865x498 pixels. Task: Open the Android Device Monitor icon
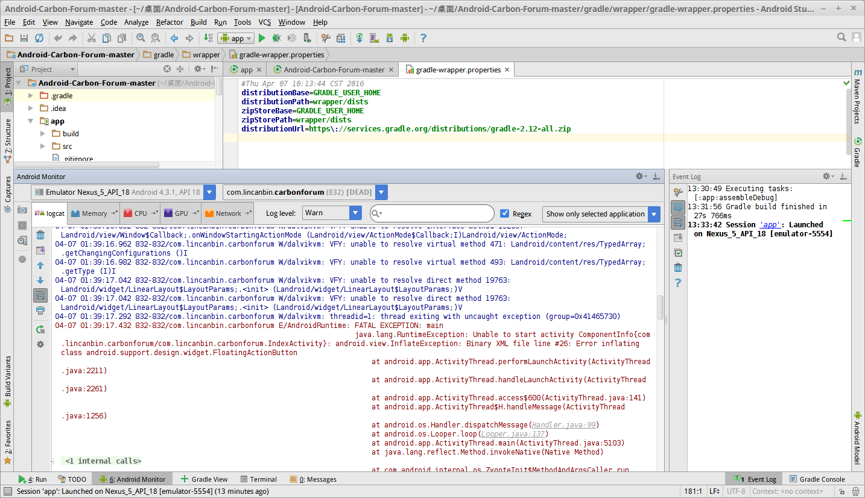pos(405,38)
